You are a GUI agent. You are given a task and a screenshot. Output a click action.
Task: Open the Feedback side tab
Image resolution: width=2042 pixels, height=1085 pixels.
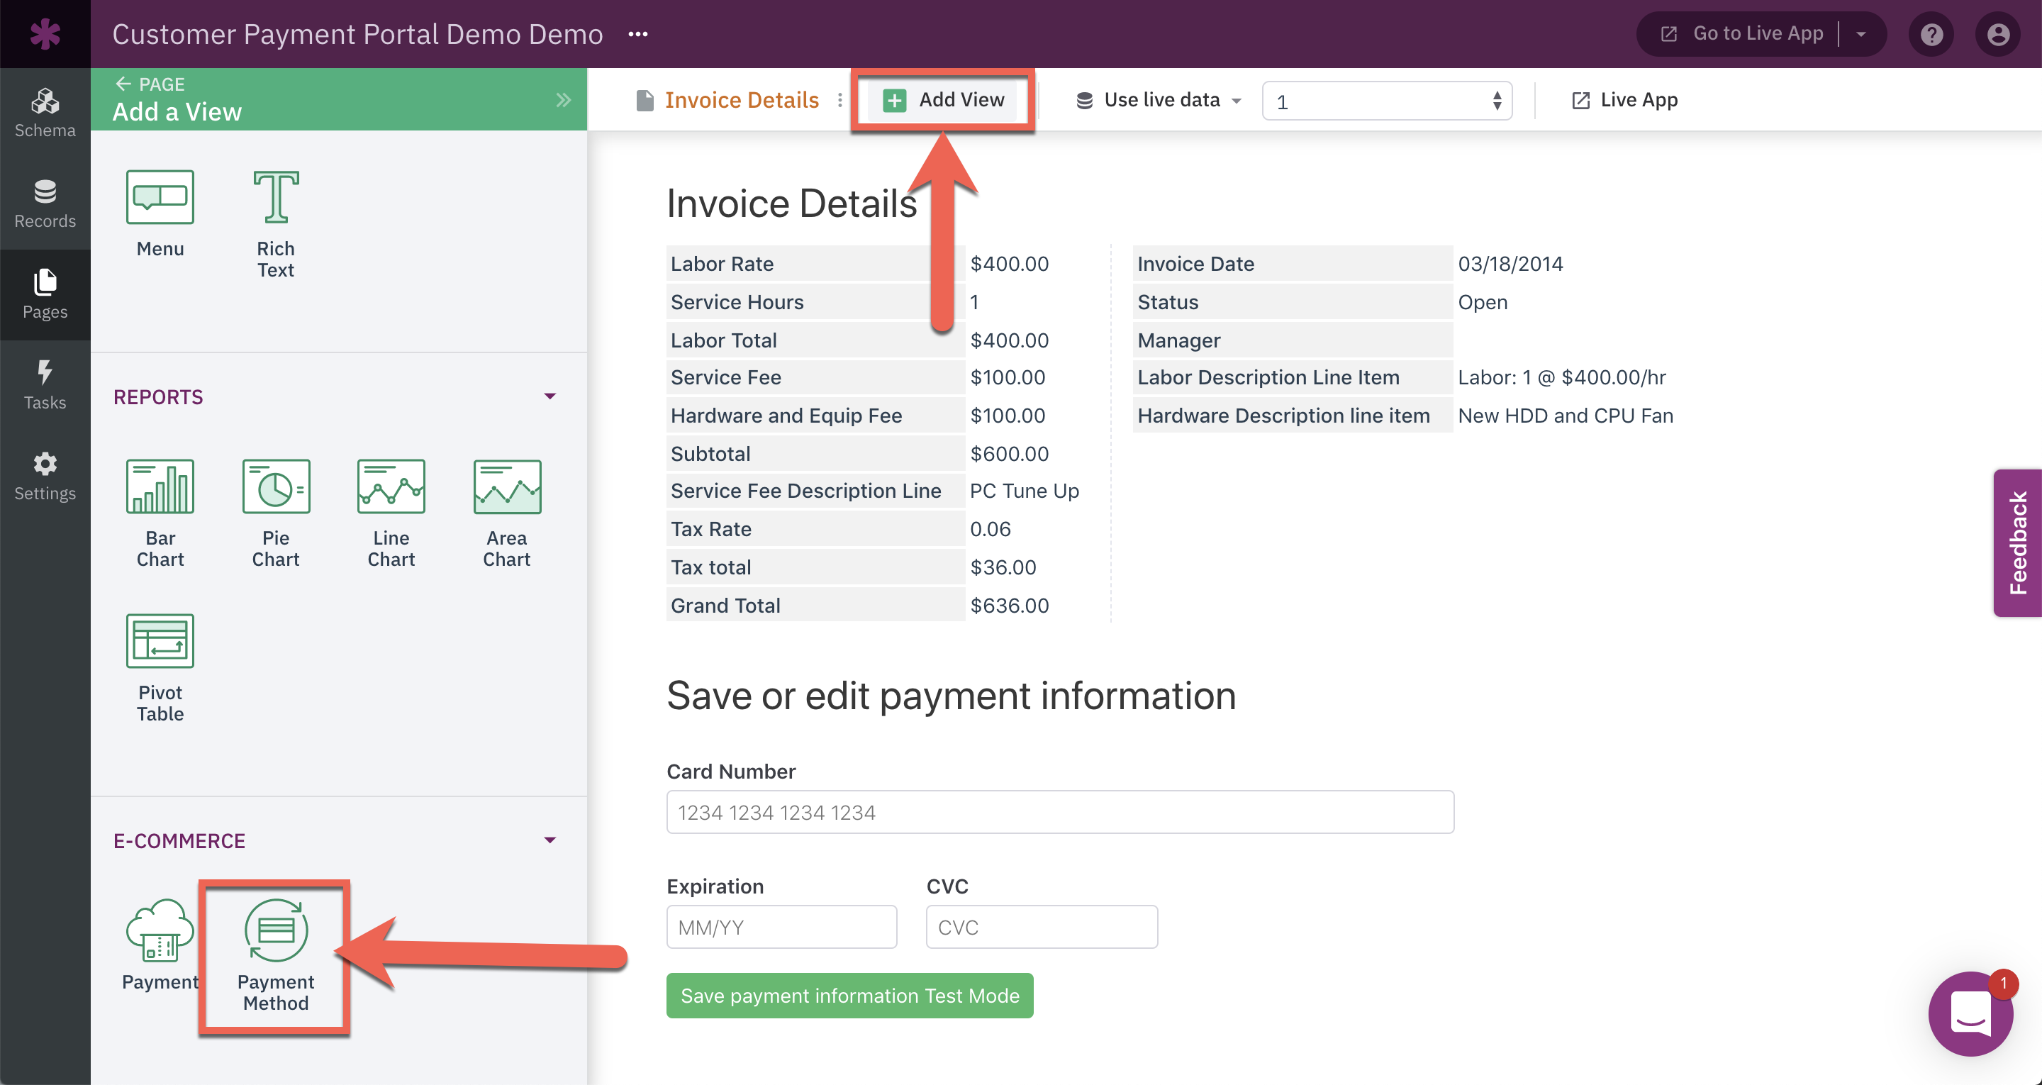tap(2016, 543)
